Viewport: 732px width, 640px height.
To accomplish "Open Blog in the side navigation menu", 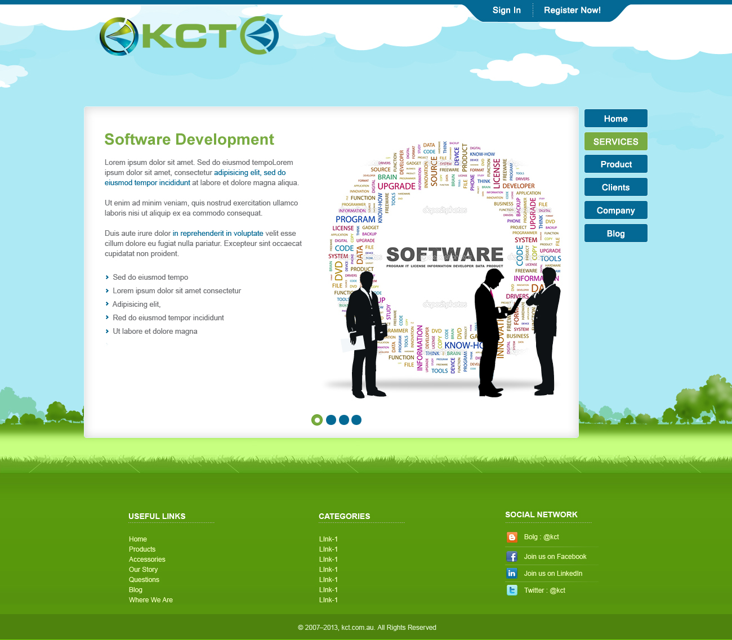I will click(x=616, y=234).
